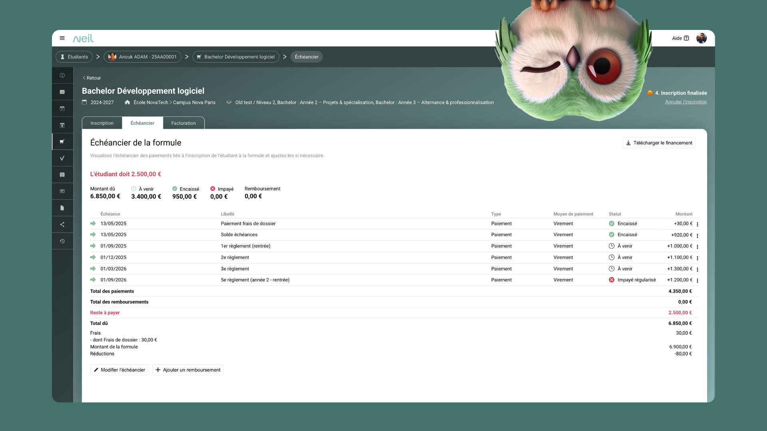Click Modifier l'échéancier button
Screen dimensions: 767x431
(119, 370)
